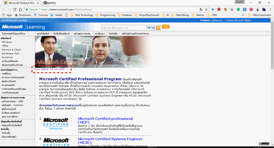The height and width of the screenshot is (148, 274).
Task: Open the โปรโมชั่น item in site nav bar
Action: [x=113, y=34]
